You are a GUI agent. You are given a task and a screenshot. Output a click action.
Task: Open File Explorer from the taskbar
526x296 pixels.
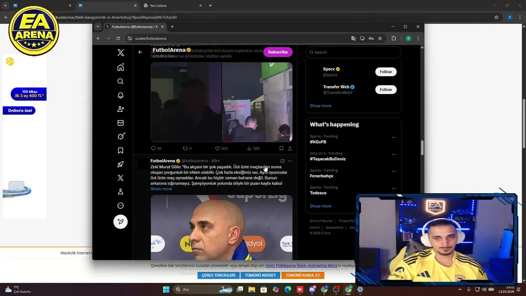(x=252, y=289)
